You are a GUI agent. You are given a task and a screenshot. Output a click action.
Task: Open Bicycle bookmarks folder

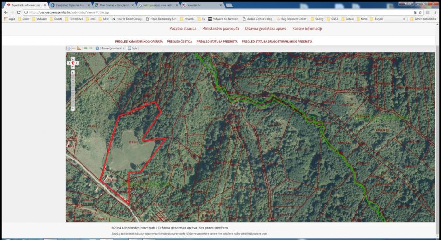pyautogui.click(x=377, y=19)
